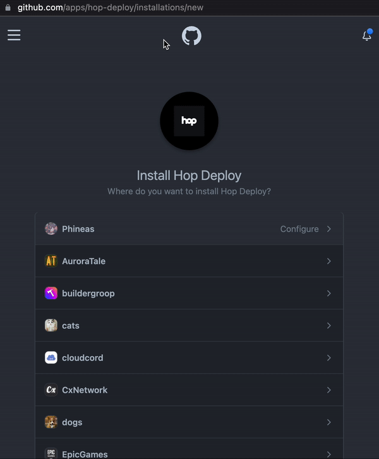Click the cloudcord cloud avatar

click(x=51, y=357)
